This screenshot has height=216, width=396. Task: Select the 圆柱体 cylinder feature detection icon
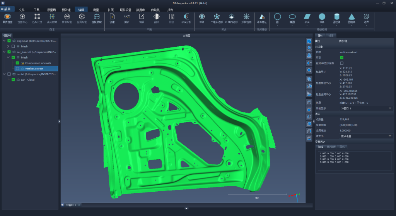click(x=336, y=19)
